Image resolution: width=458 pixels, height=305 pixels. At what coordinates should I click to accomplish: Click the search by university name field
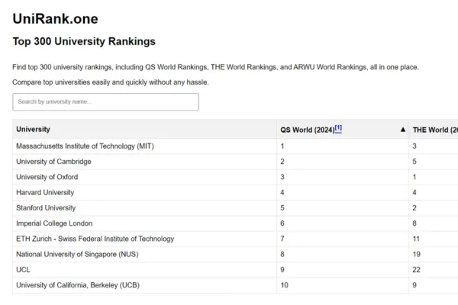(x=106, y=101)
